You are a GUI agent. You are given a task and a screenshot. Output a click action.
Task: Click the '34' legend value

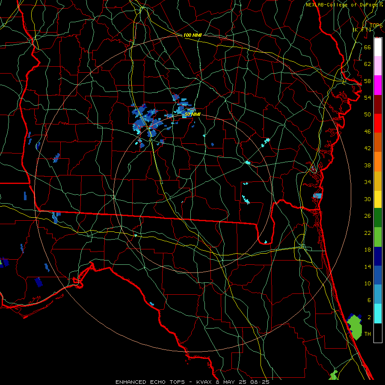(367, 182)
